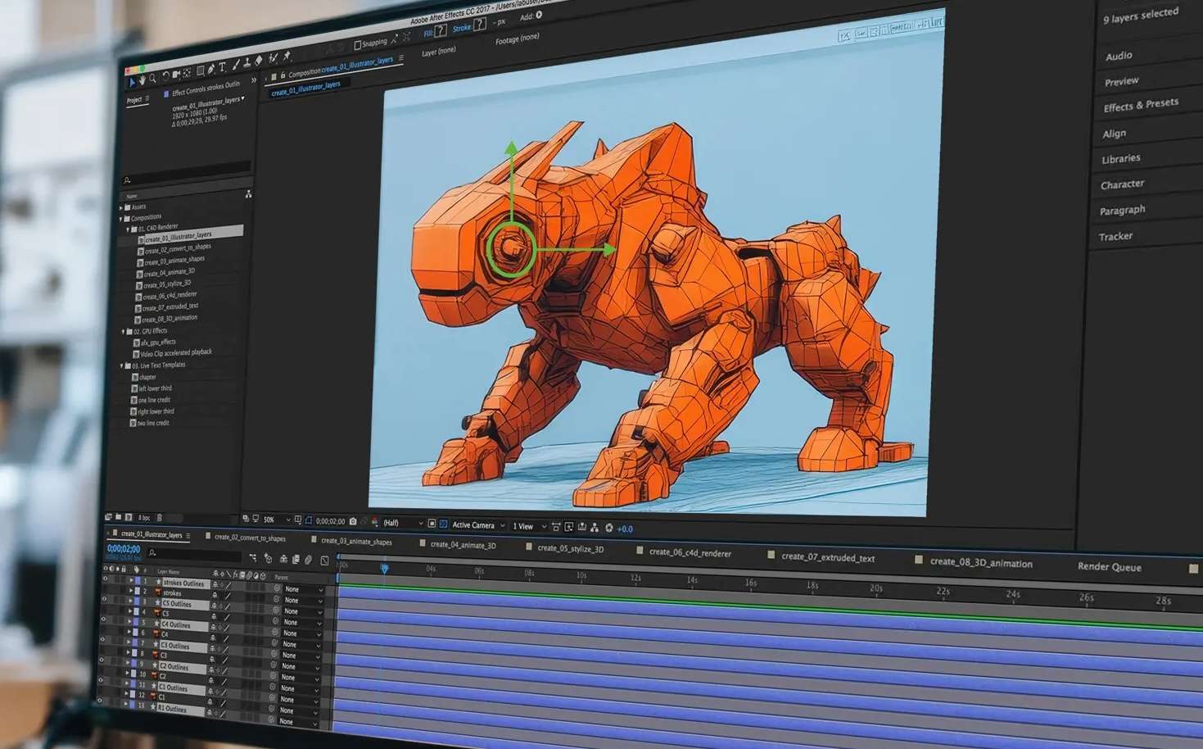Open the Preview panel

click(x=1121, y=81)
